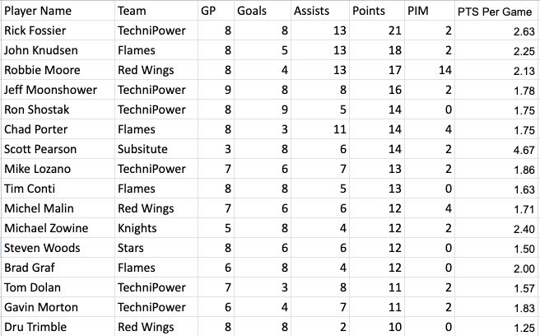Click the Rick Fossier name cell
The height and width of the screenshot is (336, 540).
(x=58, y=30)
